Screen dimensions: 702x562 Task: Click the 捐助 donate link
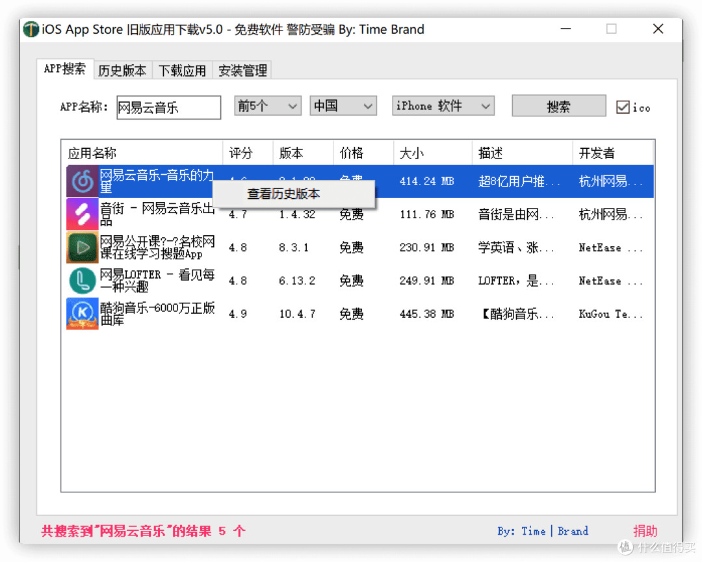point(645,531)
